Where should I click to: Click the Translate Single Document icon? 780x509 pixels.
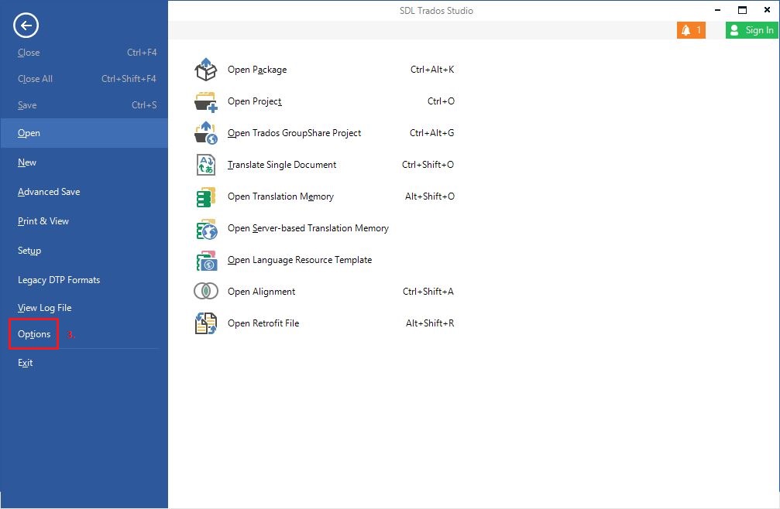pyautogui.click(x=205, y=165)
